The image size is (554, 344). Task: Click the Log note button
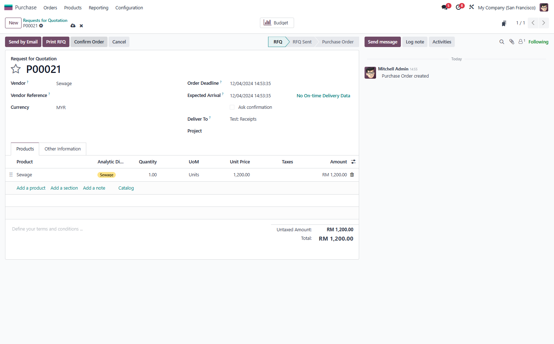pos(415,42)
